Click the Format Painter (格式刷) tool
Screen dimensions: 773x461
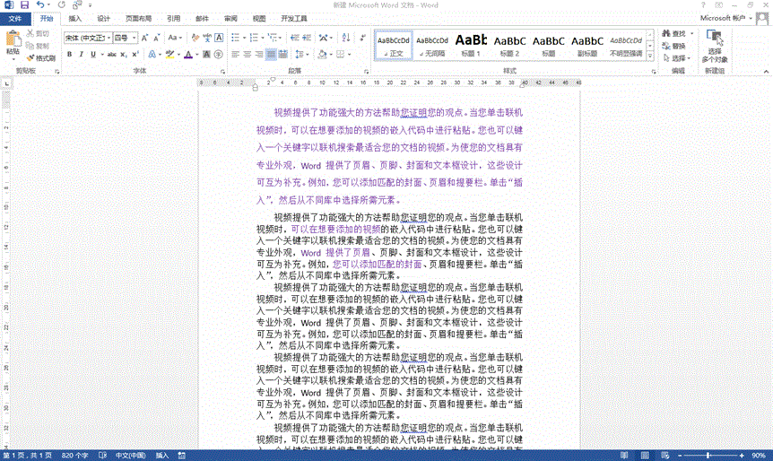(x=41, y=57)
